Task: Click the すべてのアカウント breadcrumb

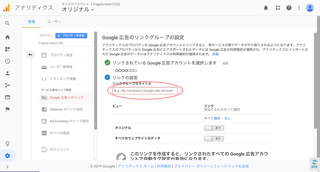Action: click(75, 4)
